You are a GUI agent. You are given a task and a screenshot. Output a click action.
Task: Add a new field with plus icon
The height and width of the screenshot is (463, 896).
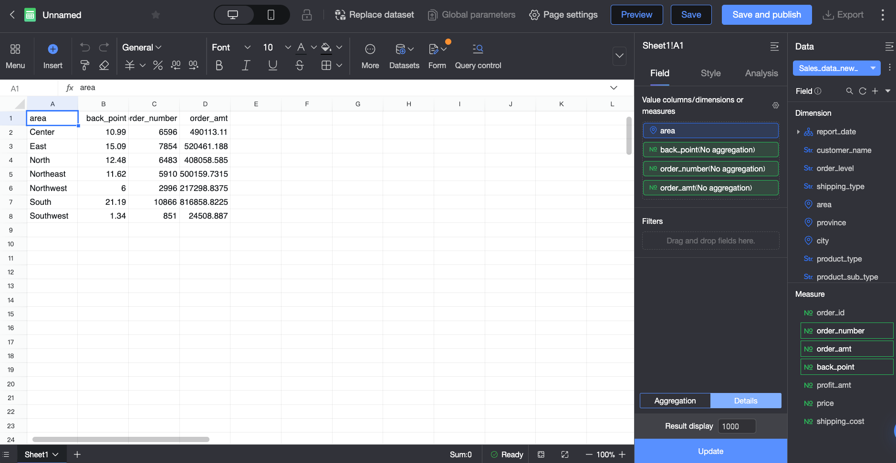click(x=875, y=91)
